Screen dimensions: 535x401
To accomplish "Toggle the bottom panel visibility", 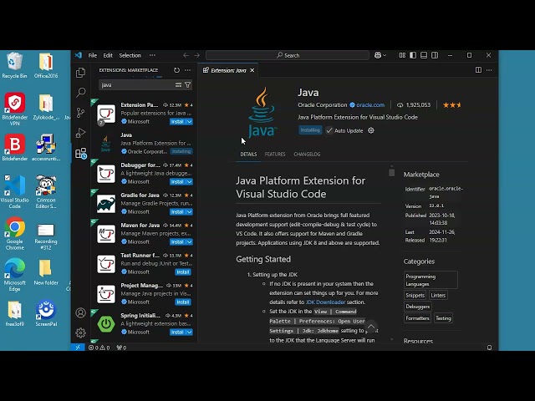I will (424, 55).
